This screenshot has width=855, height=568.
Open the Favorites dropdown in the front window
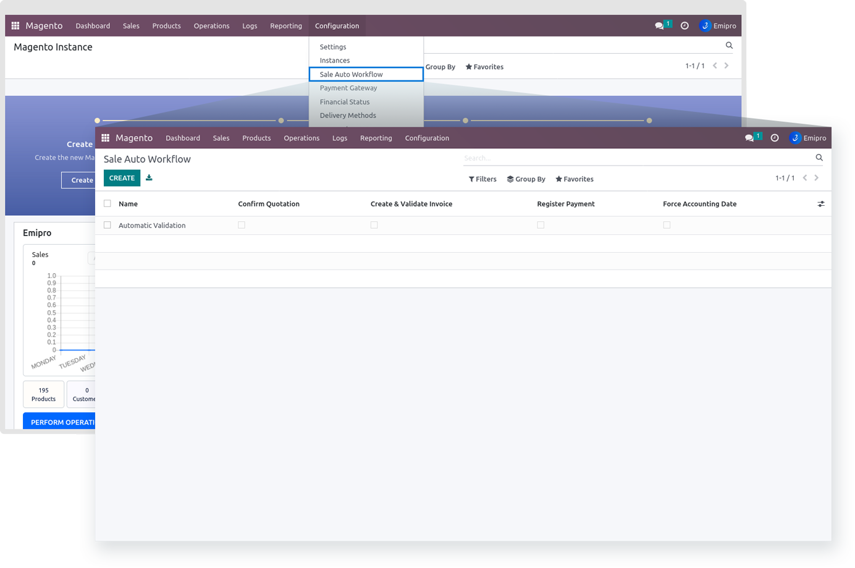[x=575, y=179]
